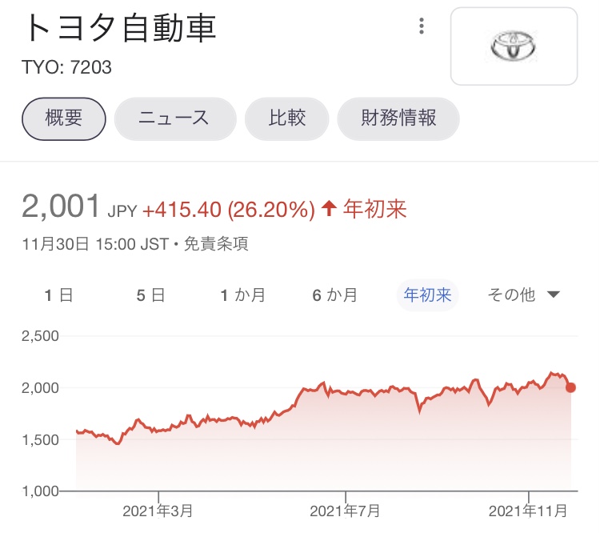Click the Toyota logo thumbnail
Screen dimensions: 600x533
(514, 46)
